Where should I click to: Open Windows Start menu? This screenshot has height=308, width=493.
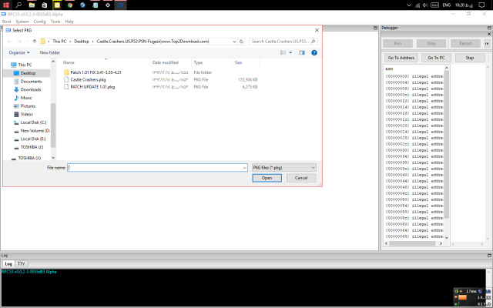[5, 5]
